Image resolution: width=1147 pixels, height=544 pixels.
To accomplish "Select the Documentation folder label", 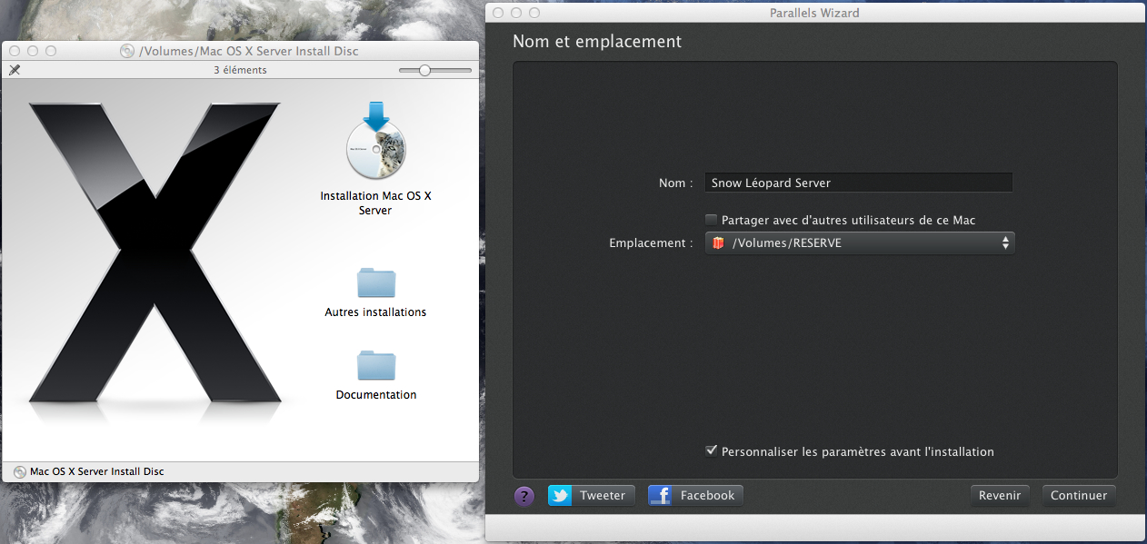I will pyautogui.click(x=376, y=395).
